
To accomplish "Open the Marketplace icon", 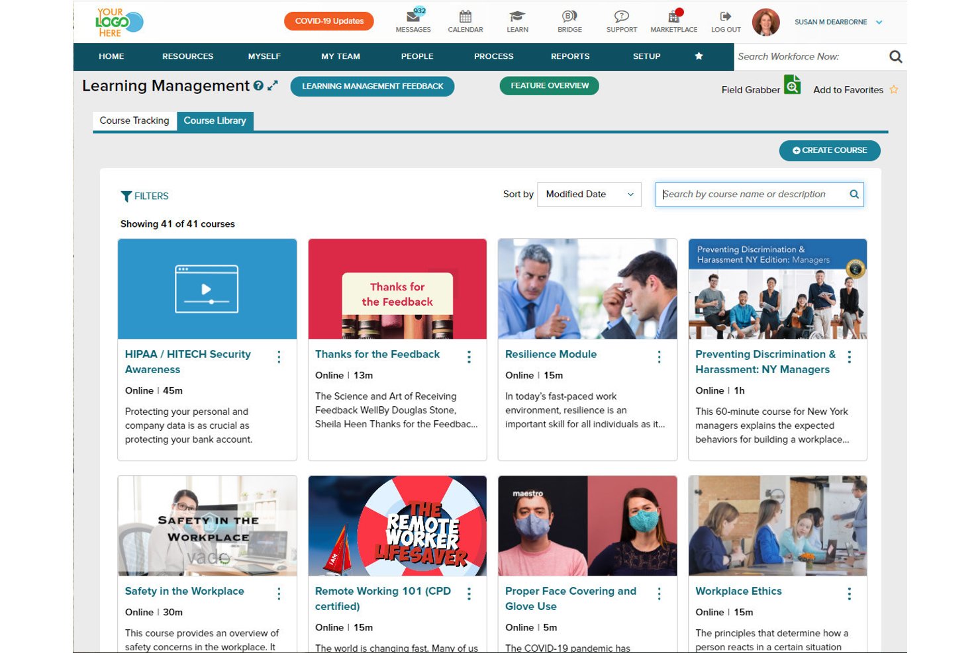I will (674, 17).
